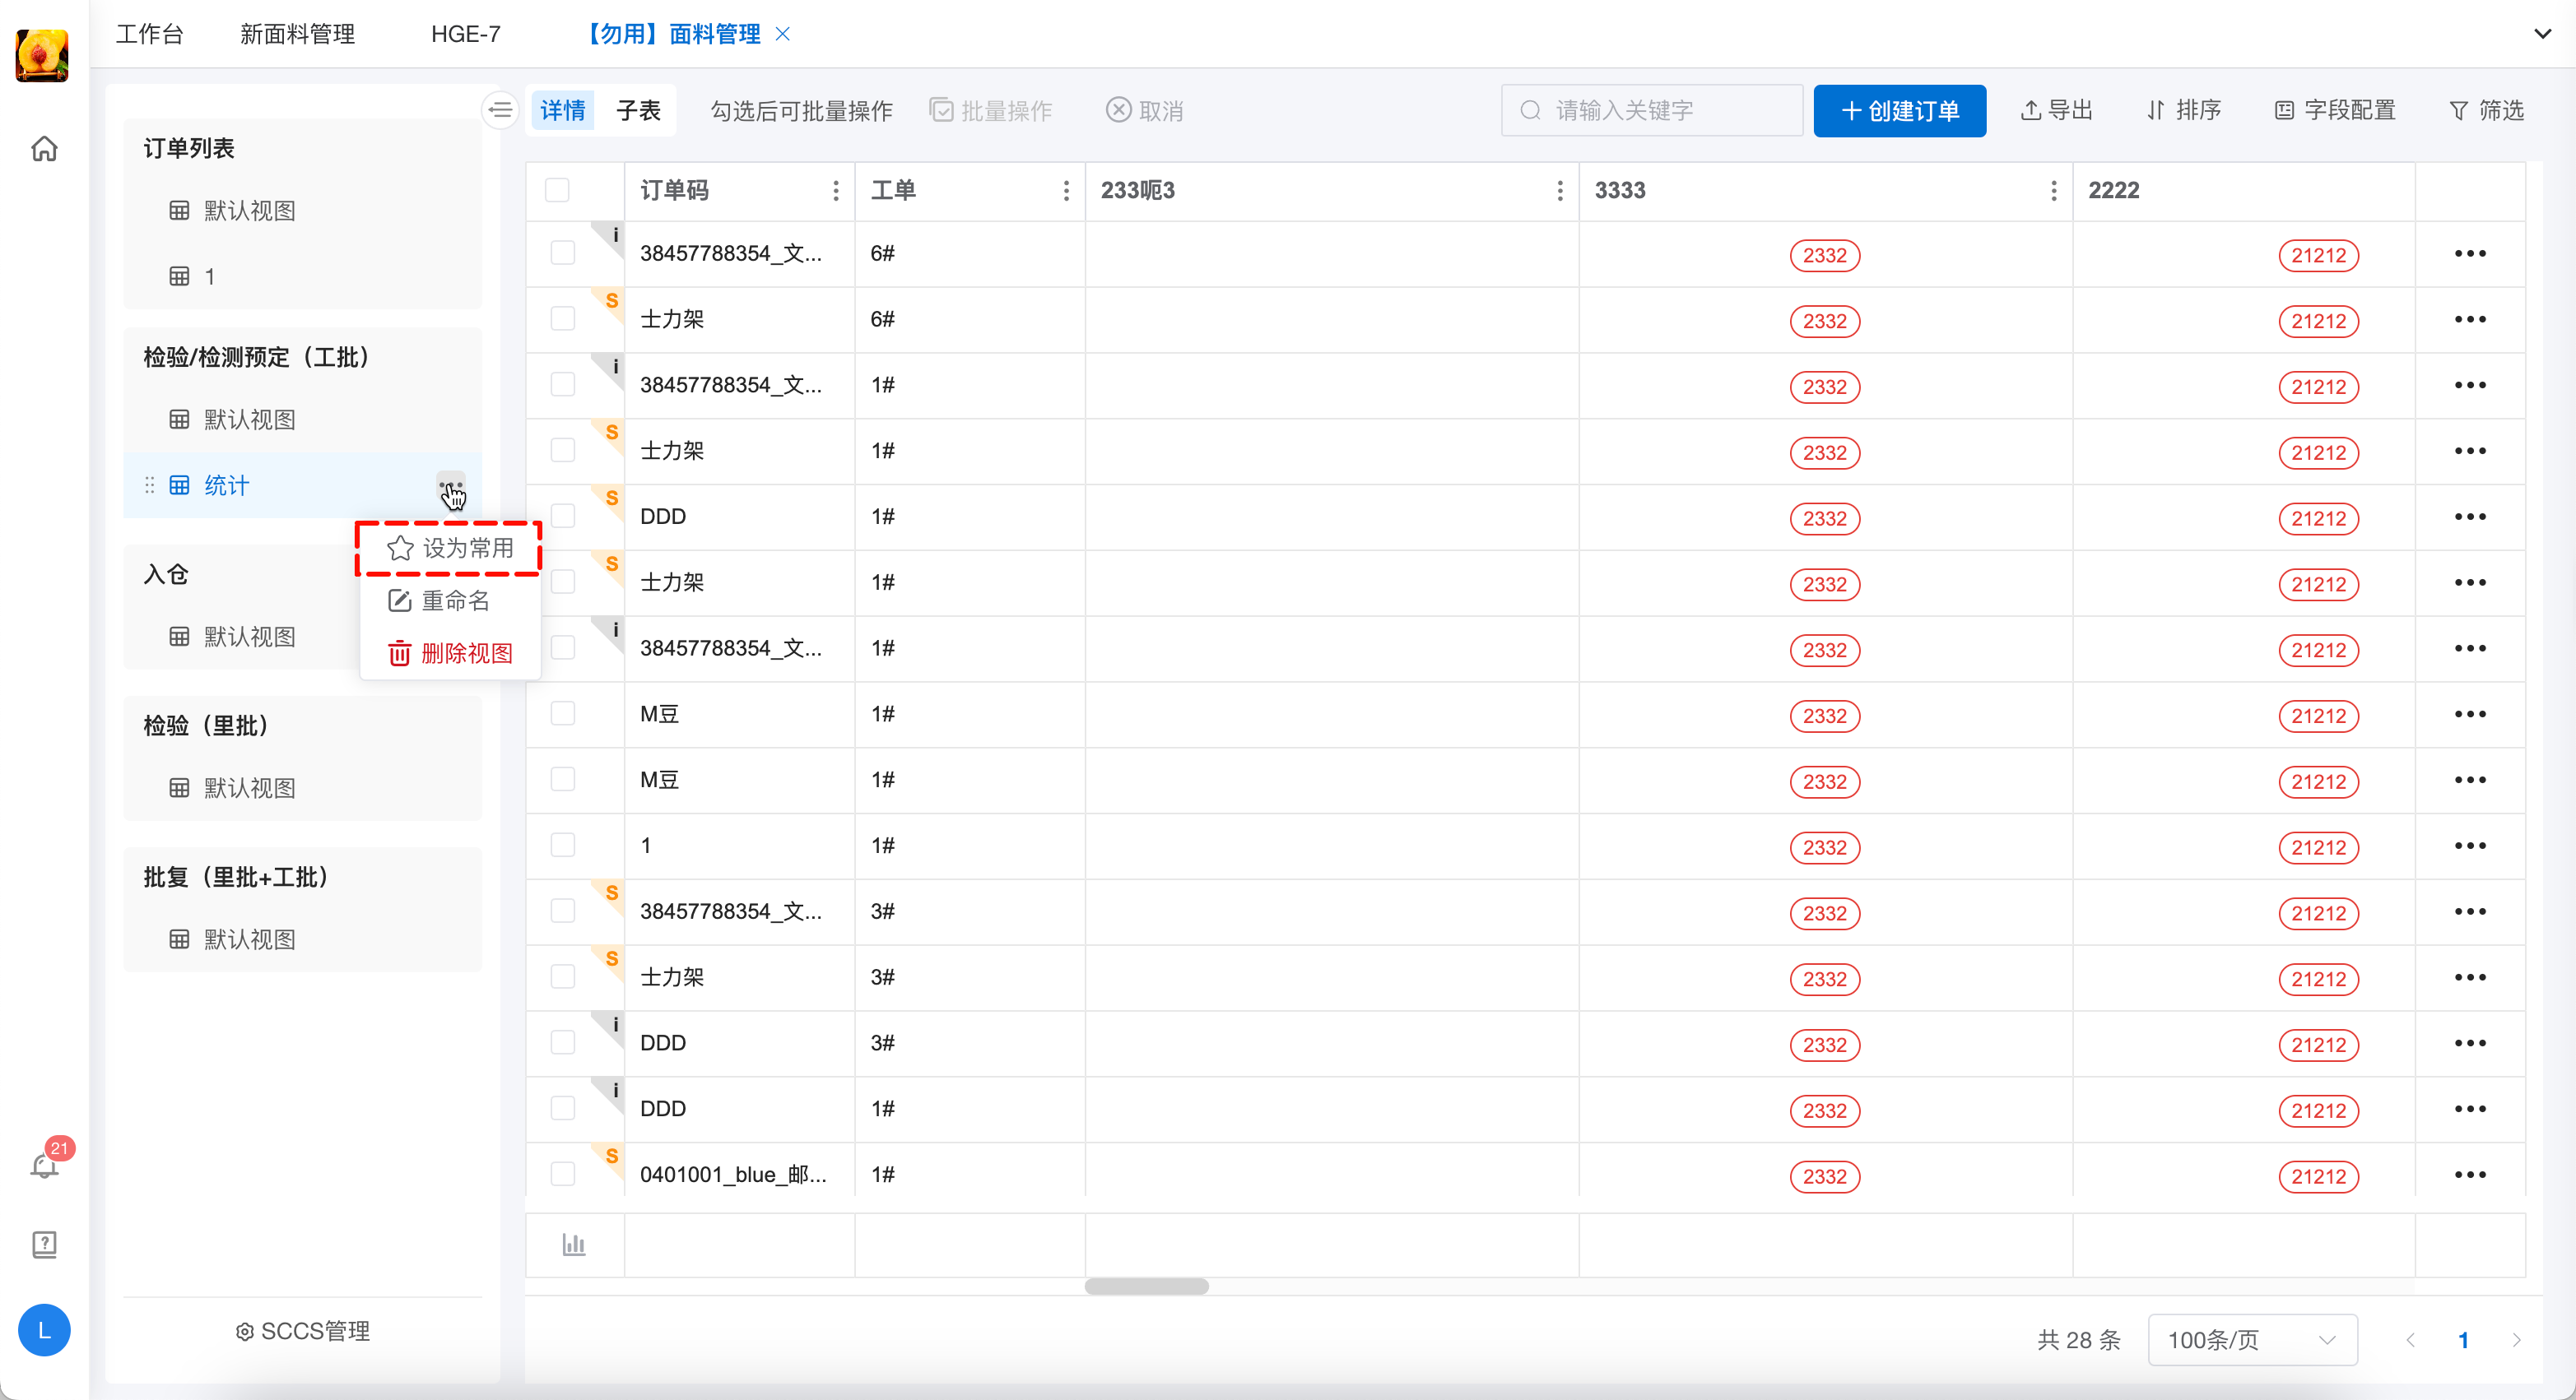2576x1400 pixels.
Task: Click the statistics bar chart icon in footer row
Action: click(574, 1245)
